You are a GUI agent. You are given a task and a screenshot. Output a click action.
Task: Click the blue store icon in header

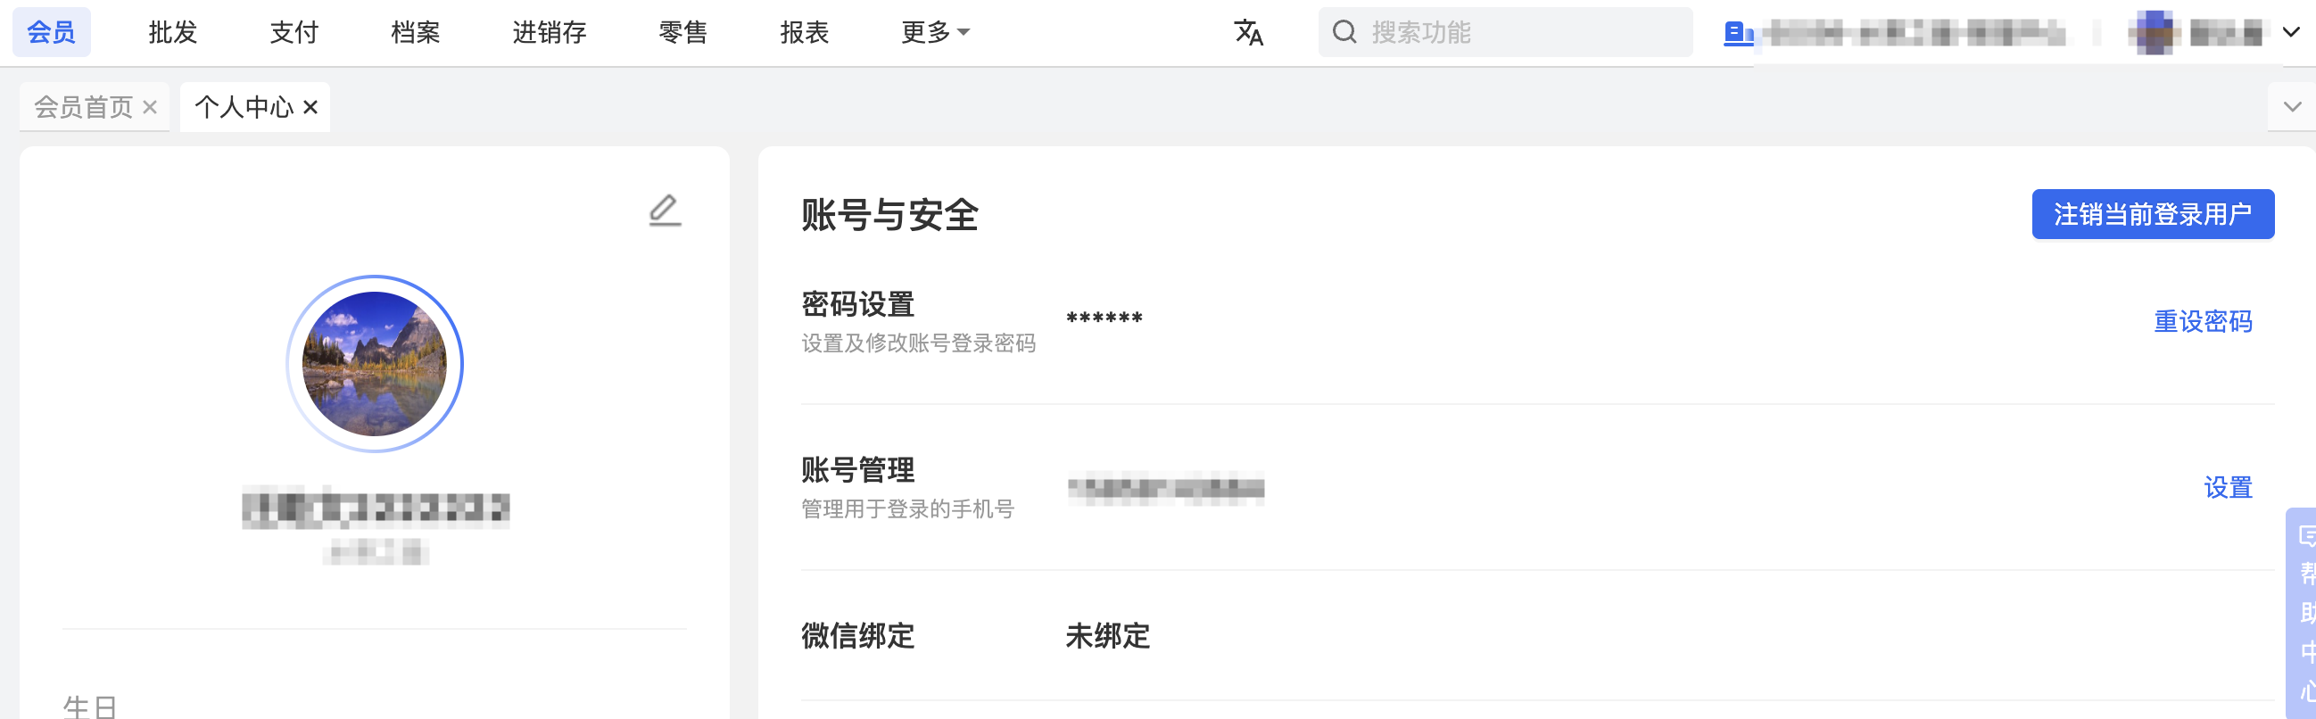[x=1738, y=34]
